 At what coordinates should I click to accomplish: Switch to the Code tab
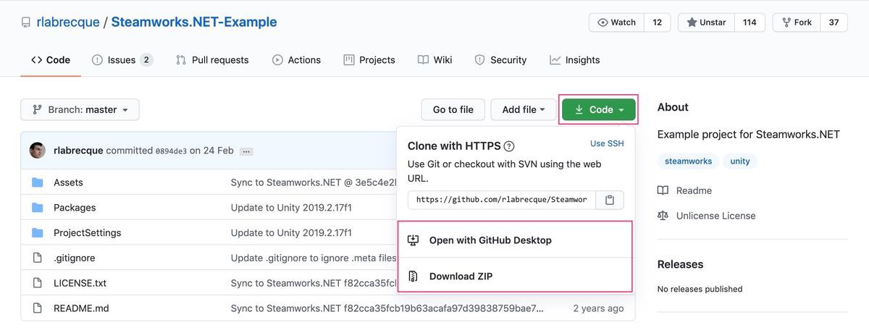pos(51,60)
